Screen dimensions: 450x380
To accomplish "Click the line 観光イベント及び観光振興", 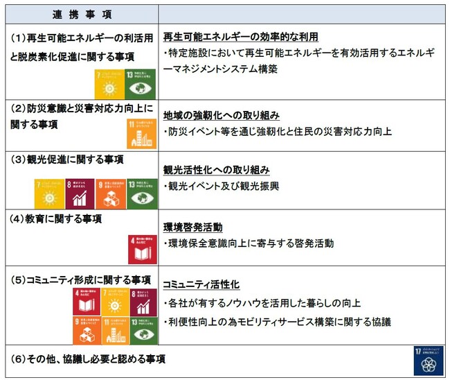I will click(x=222, y=186).
